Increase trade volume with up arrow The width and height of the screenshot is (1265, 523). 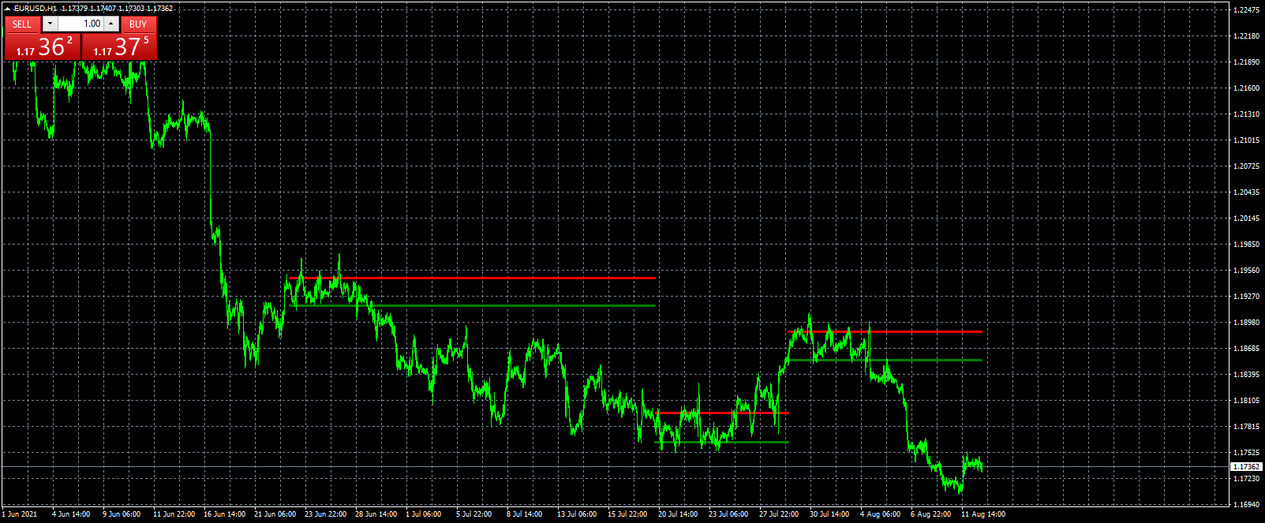[x=111, y=24]
